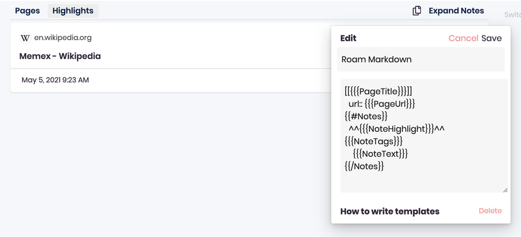Viewport: 521px width, 237px height.
Task: Click the partially visible Switch text at right
Action: coord(512,15)
